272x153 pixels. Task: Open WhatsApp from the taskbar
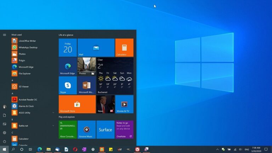102,149
